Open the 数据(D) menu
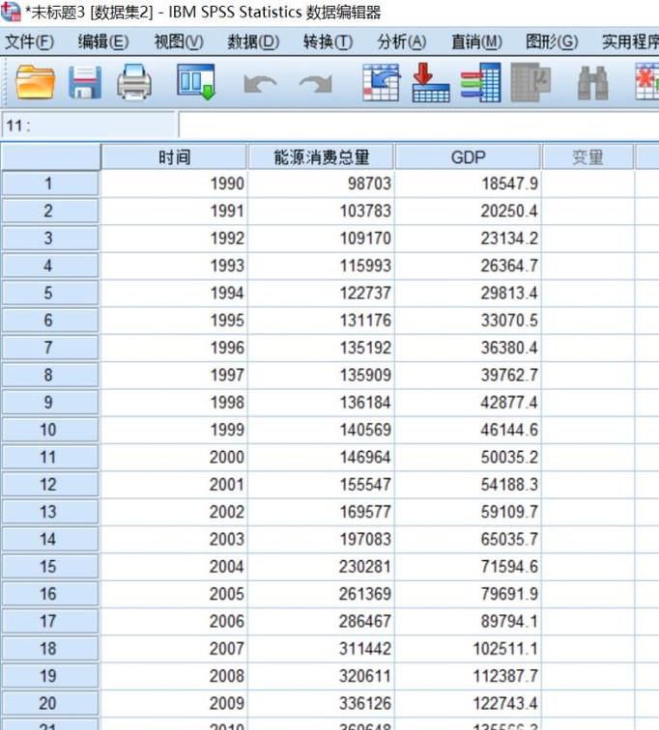The image size is (659, 730). tap(253, 42)
